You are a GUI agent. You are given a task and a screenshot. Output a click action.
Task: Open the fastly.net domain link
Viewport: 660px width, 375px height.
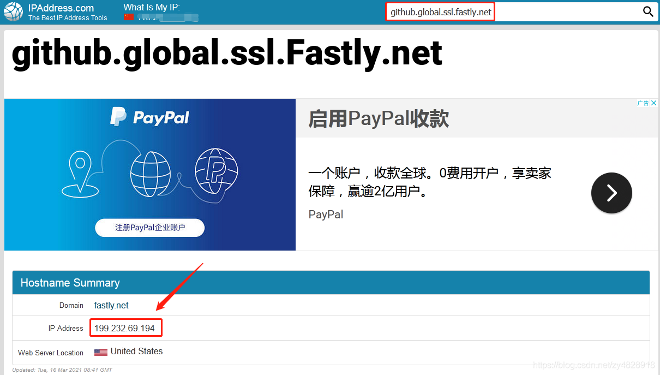click(x=111, y=305)
